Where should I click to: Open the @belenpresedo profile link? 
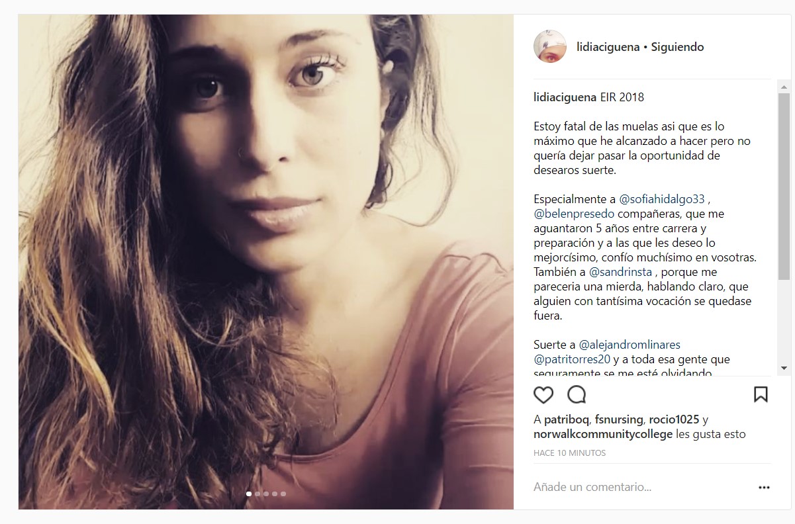(574, 214)
